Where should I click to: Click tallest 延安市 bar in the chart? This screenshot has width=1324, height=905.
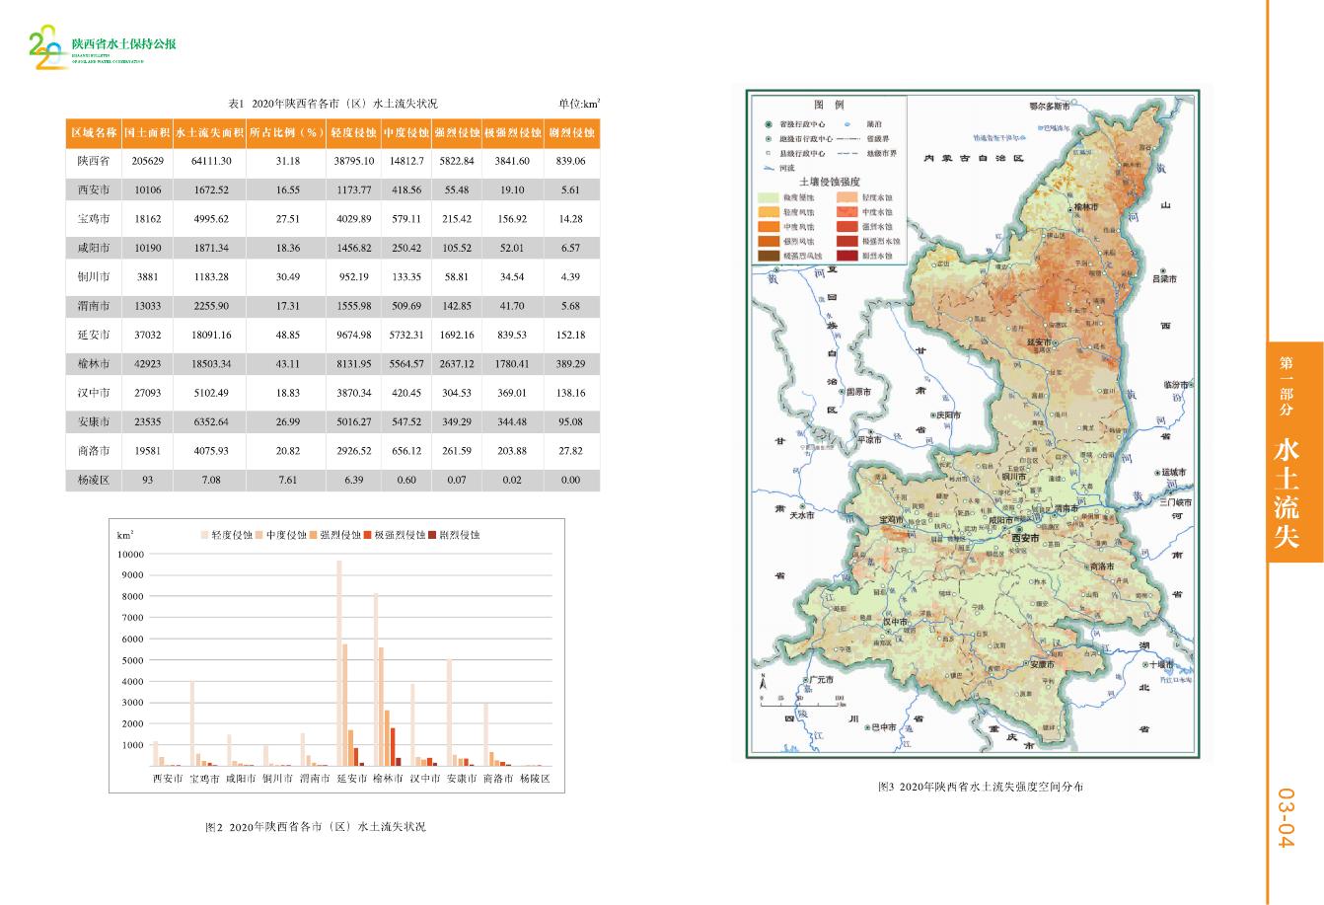[x=338, y=663]
